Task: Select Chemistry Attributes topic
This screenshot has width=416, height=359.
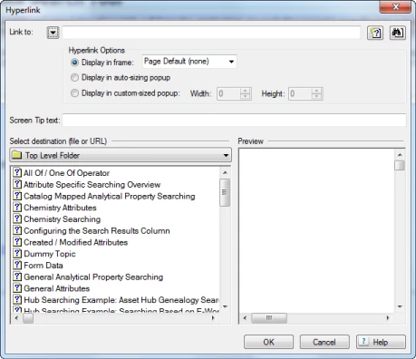Action: coord(60,208)
